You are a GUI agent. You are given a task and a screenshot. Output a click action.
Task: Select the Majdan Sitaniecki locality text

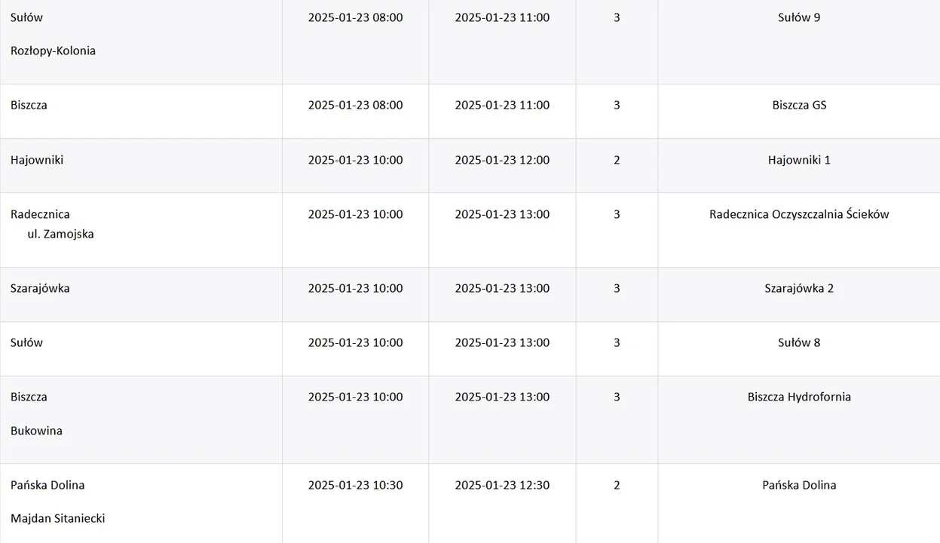(x=58, y=518)
